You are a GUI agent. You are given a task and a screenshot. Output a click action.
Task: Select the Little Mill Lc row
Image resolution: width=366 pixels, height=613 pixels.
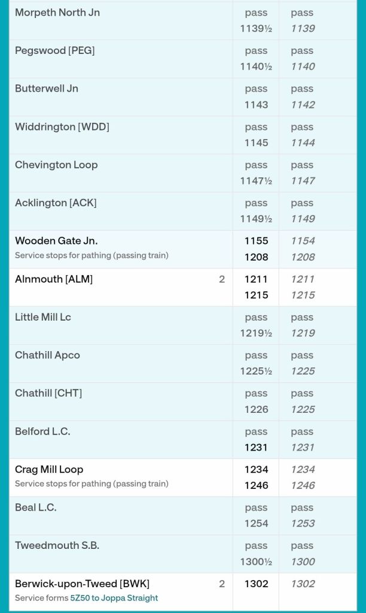182,325
